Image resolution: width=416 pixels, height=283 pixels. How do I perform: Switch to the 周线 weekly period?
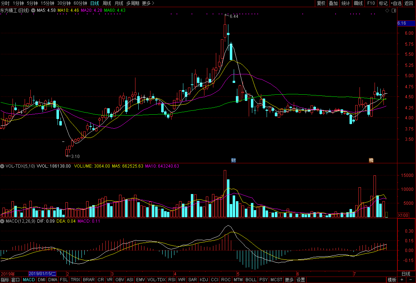pos(107,3)
